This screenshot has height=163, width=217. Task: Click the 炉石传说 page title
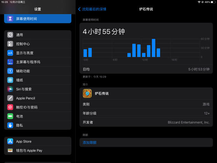click(146, 9)
